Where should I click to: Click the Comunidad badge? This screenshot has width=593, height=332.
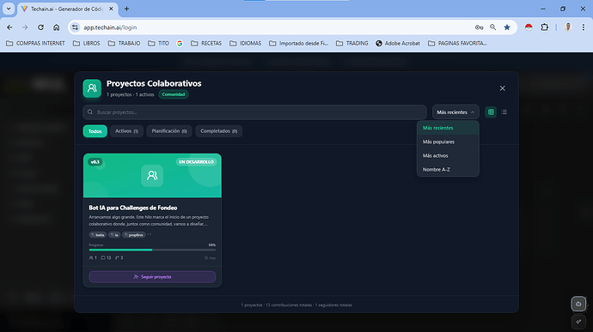tap(174, 94)
